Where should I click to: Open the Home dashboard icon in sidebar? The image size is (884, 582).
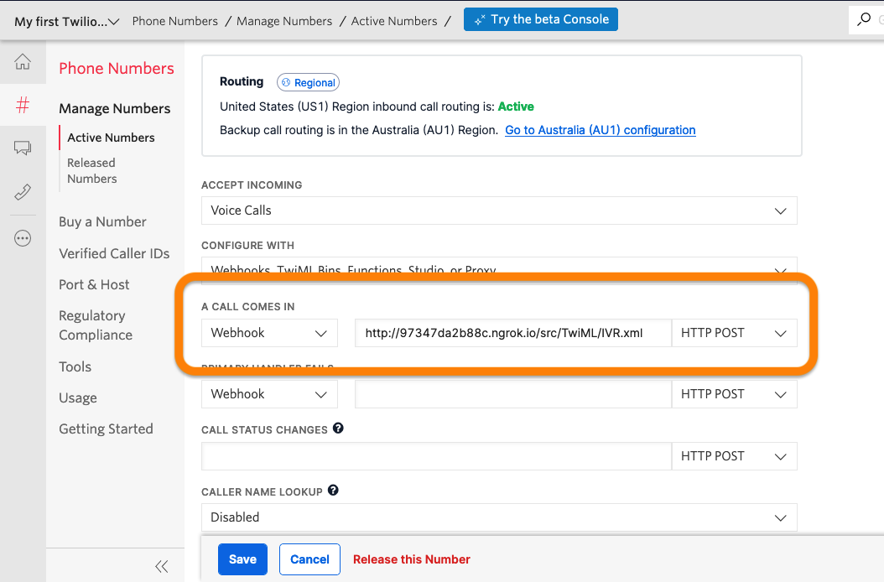23,61
